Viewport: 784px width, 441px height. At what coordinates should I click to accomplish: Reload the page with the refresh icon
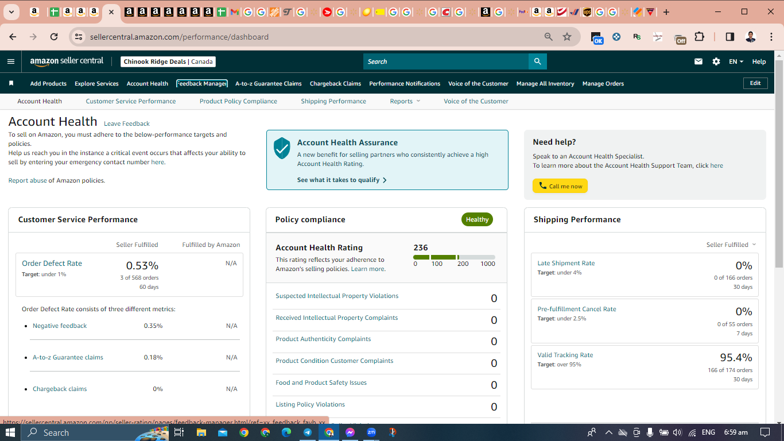pyautogui.click(x=54, y=37)
